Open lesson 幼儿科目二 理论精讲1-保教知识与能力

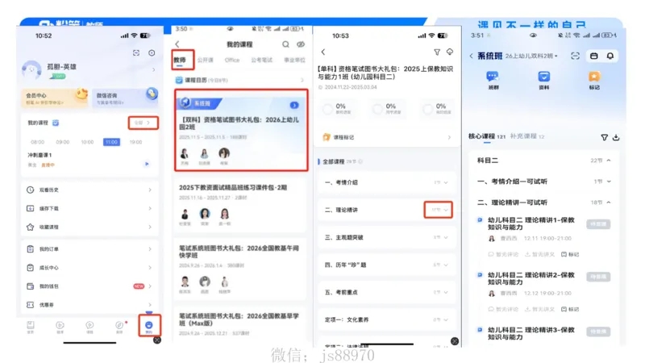pyautogui.click(x=531, y=223)
